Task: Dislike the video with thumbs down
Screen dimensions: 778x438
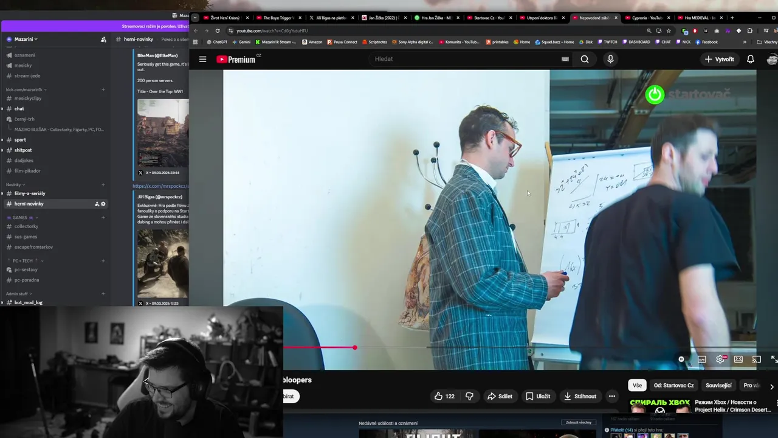Action: tap(469, 396)
